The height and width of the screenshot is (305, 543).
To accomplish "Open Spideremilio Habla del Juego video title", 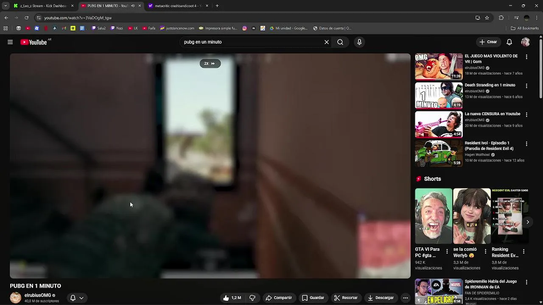I will pyautogui.click(x=491, y=284).
